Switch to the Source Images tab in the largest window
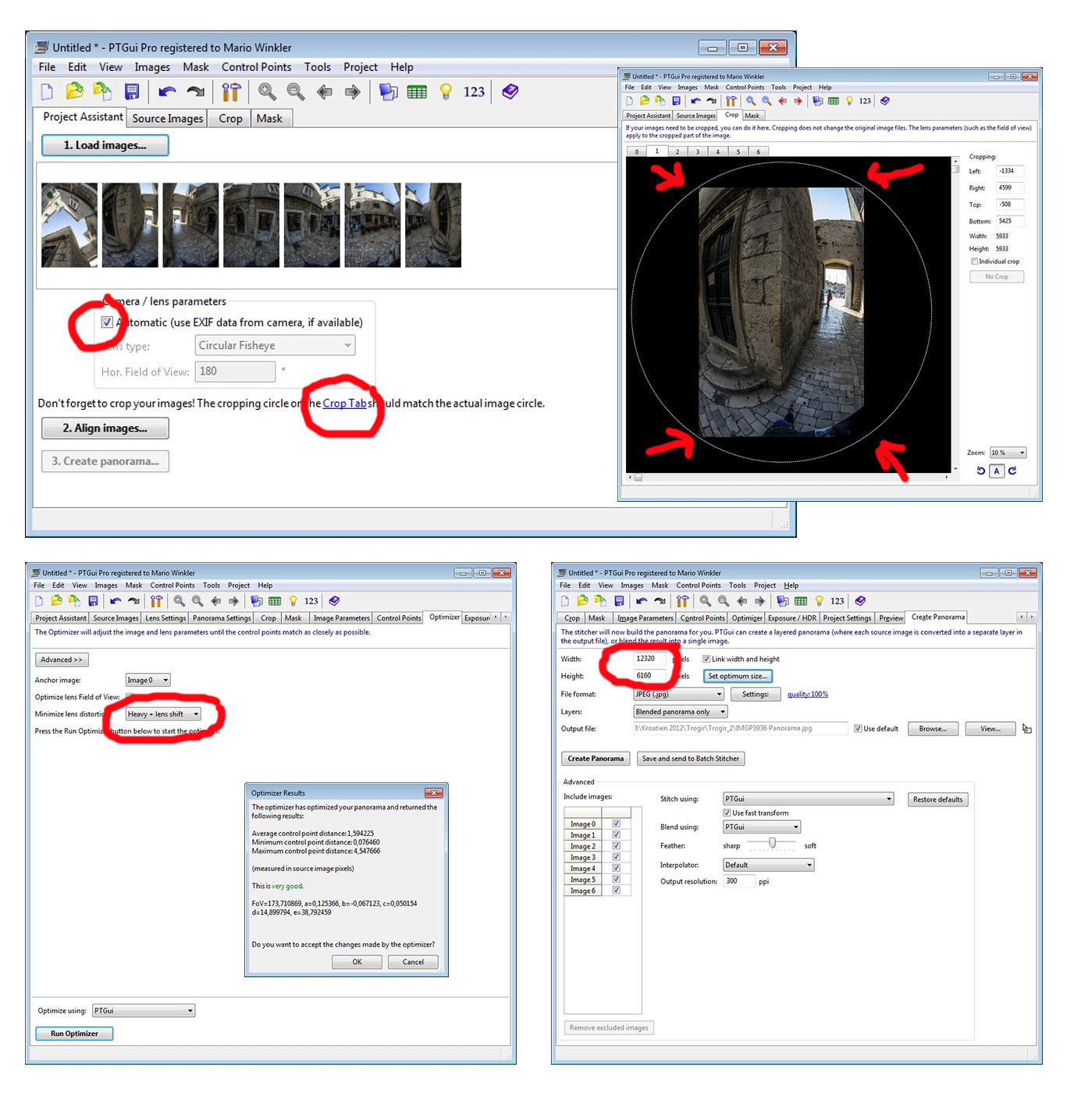Viewport: 1074px width, 1099px height. click(167, 119)
